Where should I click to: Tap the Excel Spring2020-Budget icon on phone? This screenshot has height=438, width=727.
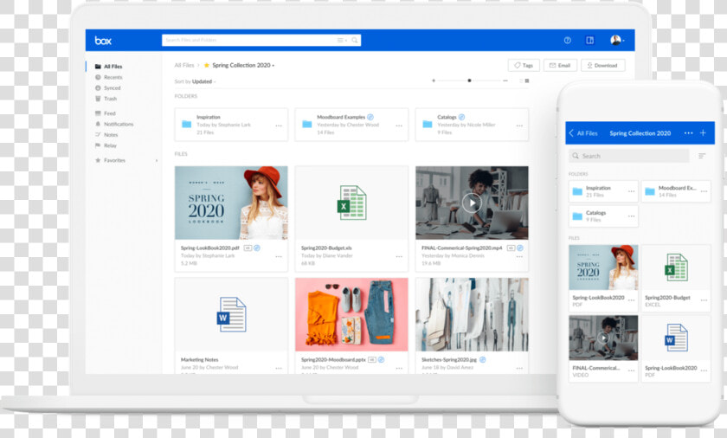click(676, 267)
